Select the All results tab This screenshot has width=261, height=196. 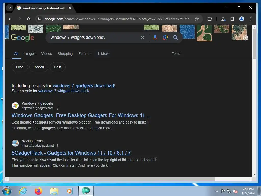[16, 54]
